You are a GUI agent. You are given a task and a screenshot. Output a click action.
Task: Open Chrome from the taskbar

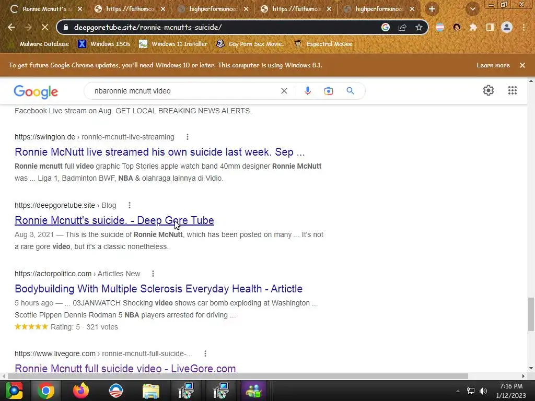[x=46, y=391]
